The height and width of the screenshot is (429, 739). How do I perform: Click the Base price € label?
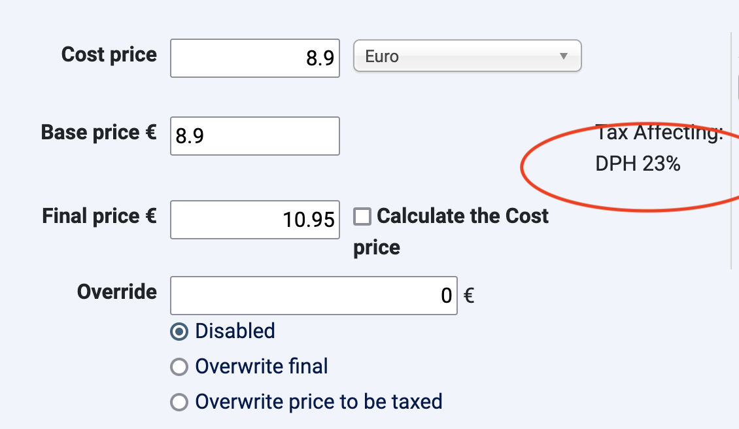(99, 132)
